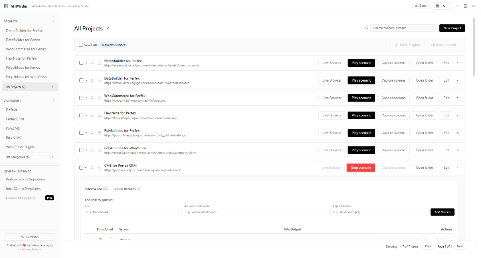Switch to the Video Records (0) tab
481x258 pixels.
click(127, 189)
